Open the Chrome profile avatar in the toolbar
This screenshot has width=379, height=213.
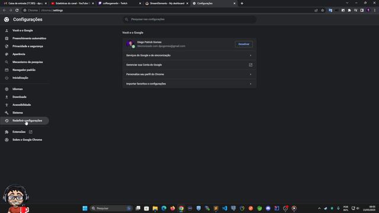click(x=368, y=11)
